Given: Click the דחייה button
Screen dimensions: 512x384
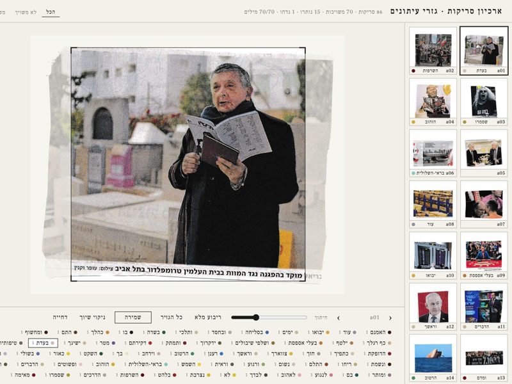Looking at the screenshot, I should (x=60, y=317).
